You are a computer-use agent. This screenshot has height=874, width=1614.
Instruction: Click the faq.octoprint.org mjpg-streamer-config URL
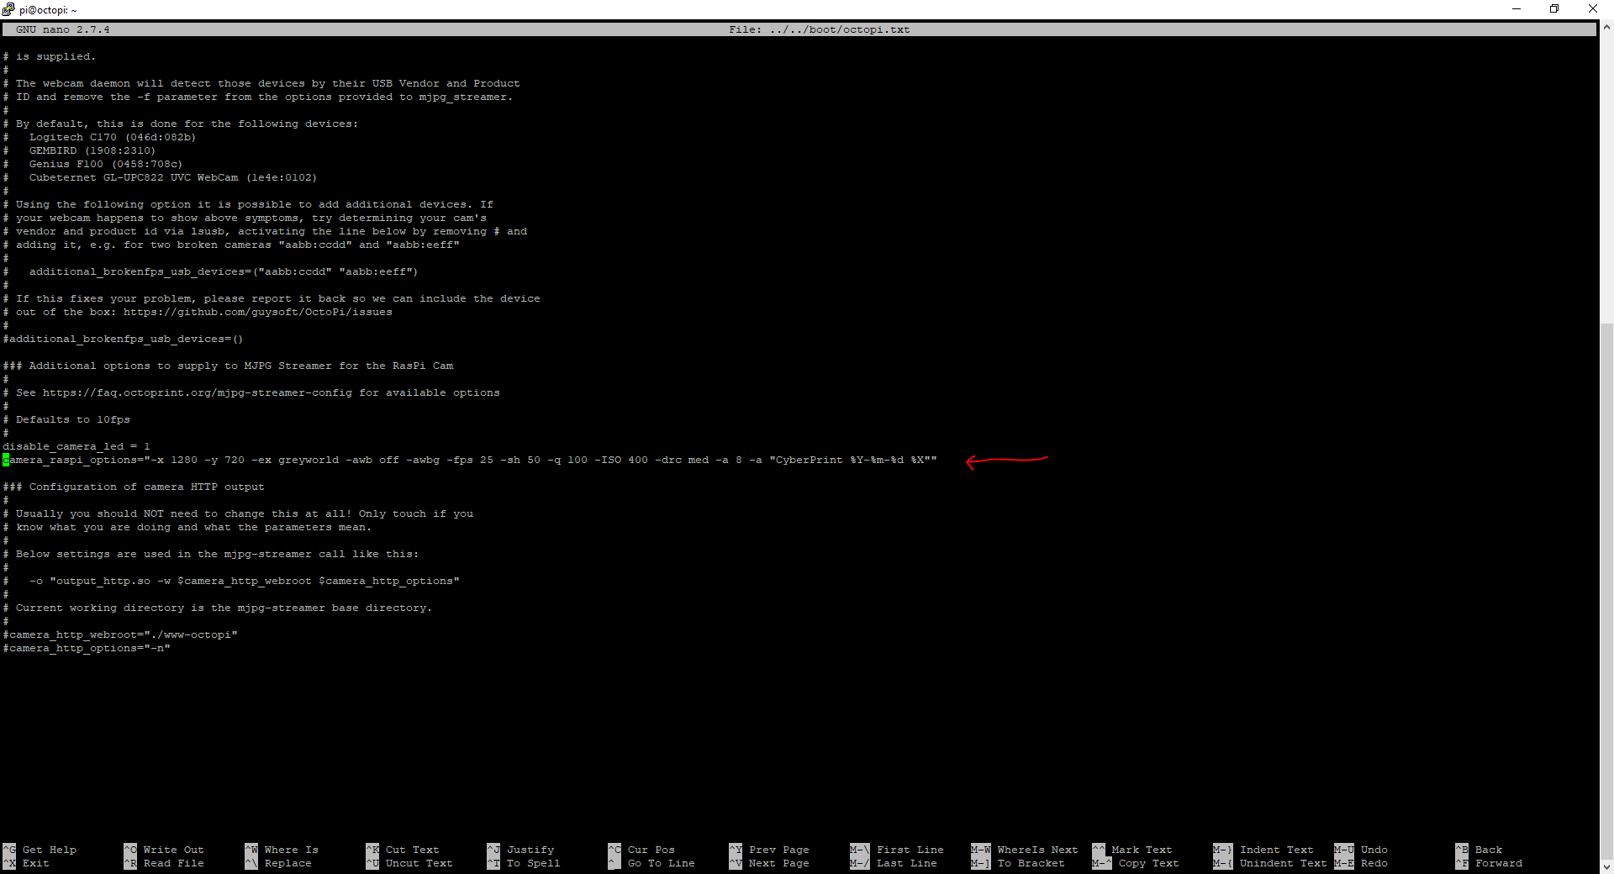(x=198, y=392)
